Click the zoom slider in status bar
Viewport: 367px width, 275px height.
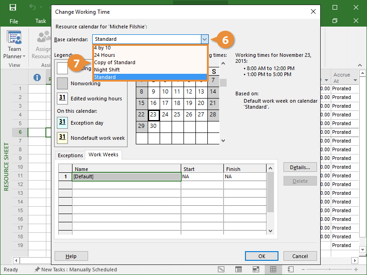(x=330, y=269)
